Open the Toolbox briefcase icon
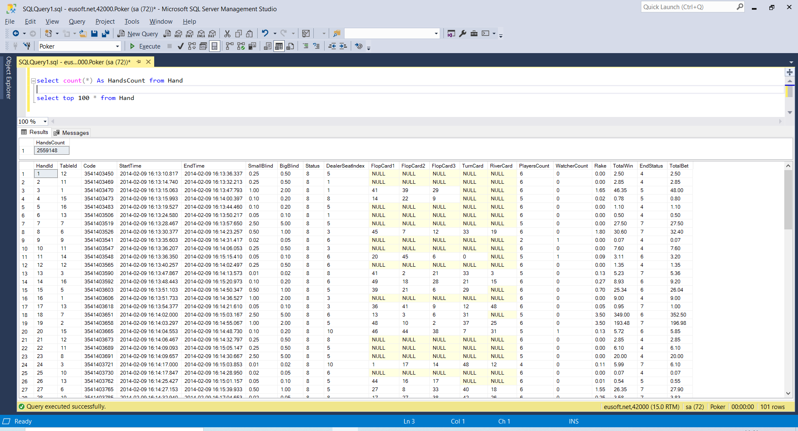Viewport: 798px width, 431px height. point(474,34)
